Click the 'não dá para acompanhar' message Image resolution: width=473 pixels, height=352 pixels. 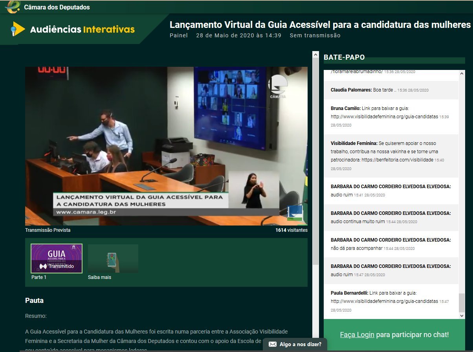pyautogui.click(x=356, y=248)
